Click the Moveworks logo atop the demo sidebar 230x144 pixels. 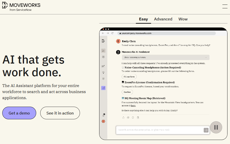pyautogui.click(x=103, y=41)
